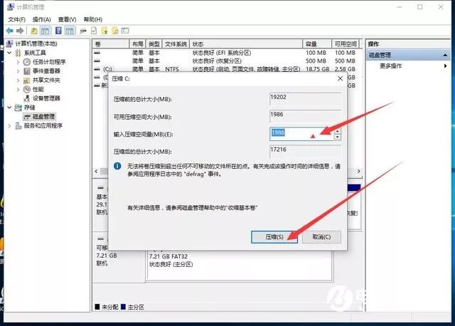Open 更多操作 in actions pane

click(x=390, y=66)
